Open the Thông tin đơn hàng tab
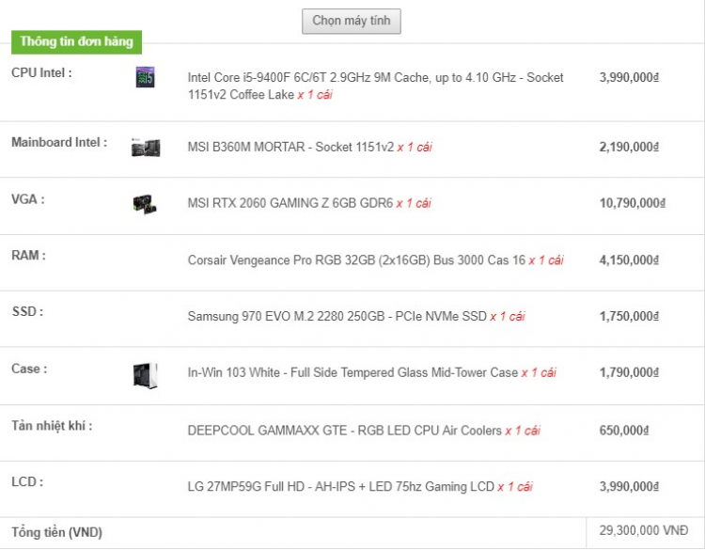705x550 pixels. pyautogui.click(x=76, y=42)
